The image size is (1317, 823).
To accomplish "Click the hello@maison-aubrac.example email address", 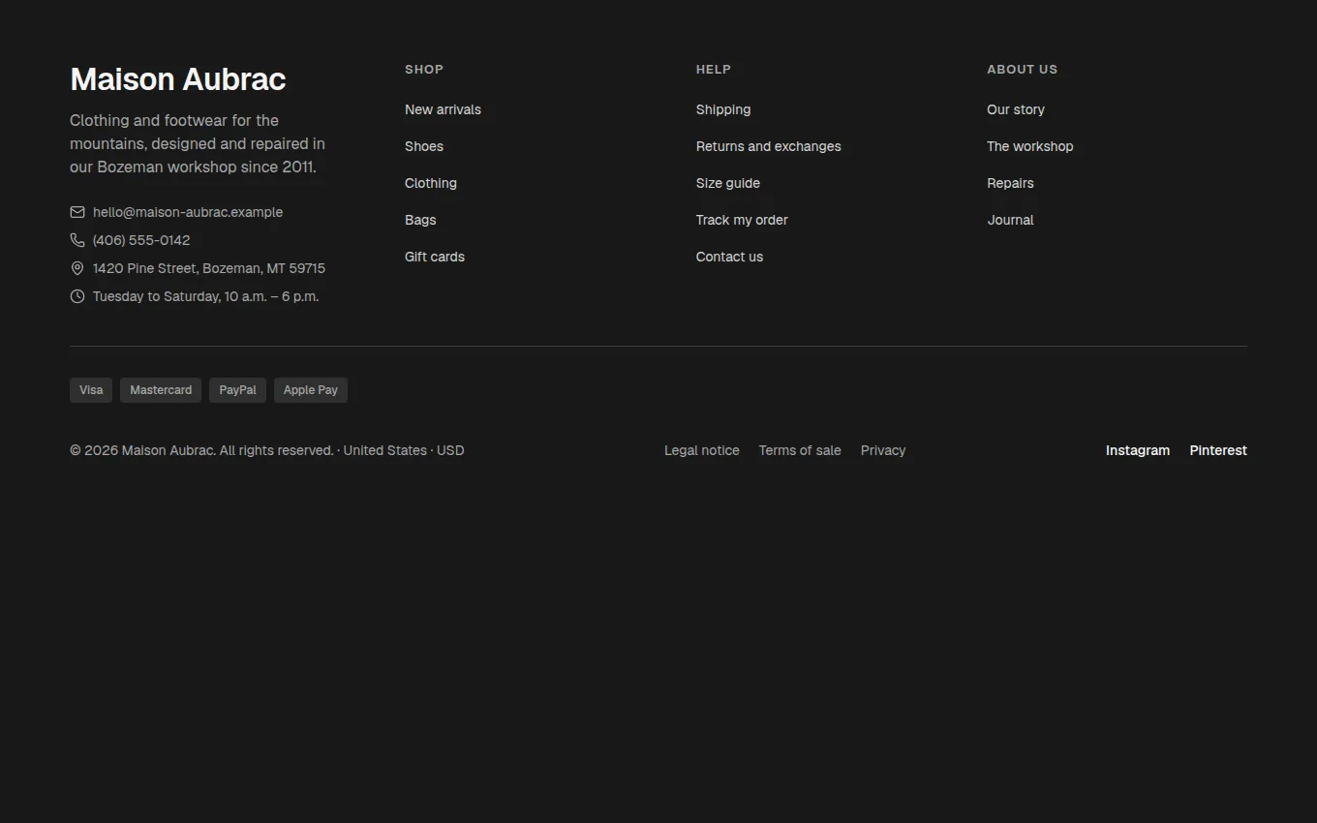I will 188,212.
